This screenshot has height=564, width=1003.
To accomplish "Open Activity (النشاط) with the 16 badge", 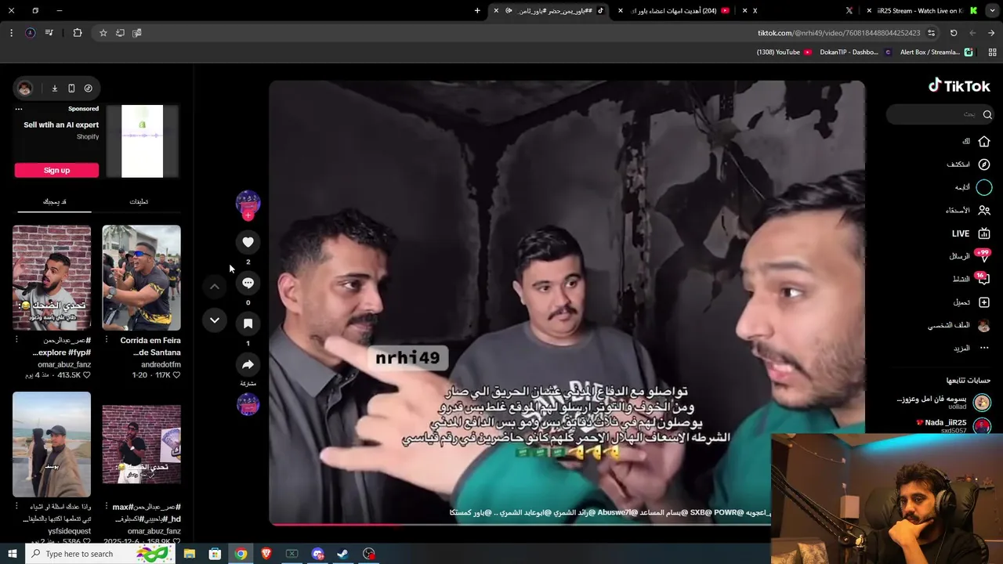I will tap(971, 279).
